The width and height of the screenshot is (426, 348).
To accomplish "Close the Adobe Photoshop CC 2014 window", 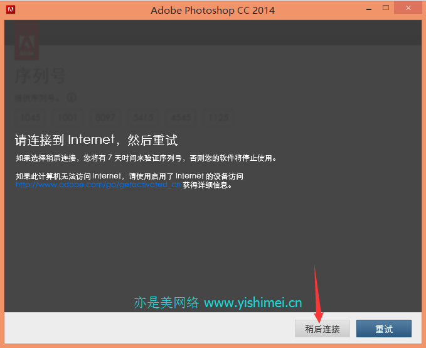I will tap(408, 8).
